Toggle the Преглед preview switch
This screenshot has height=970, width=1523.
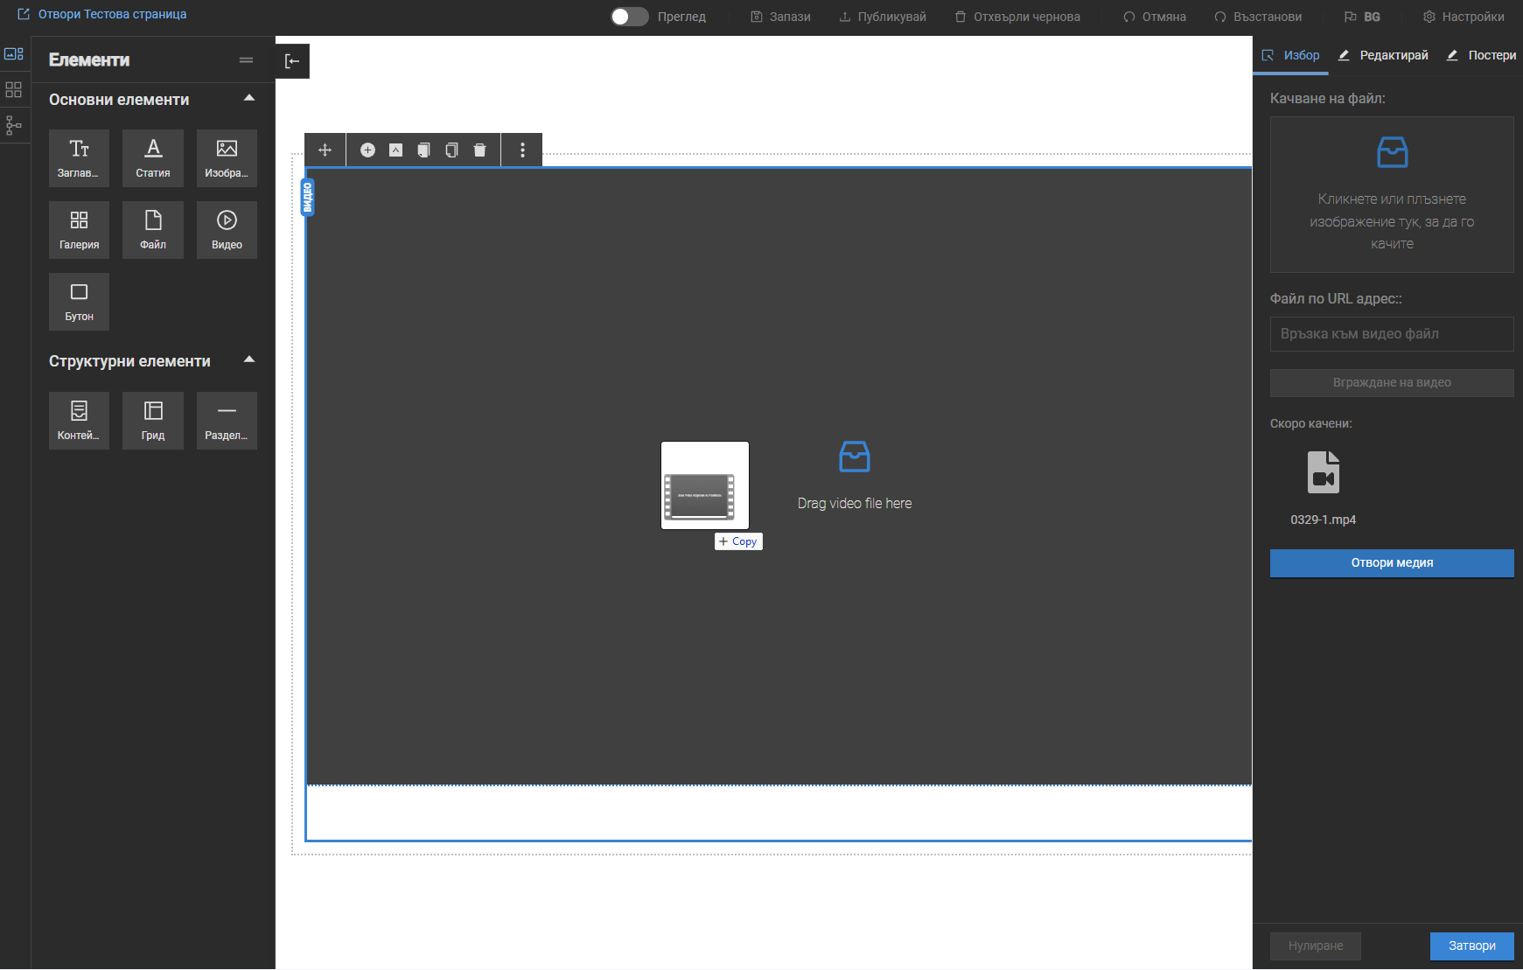pyautogui.click(x=629, y=17)
